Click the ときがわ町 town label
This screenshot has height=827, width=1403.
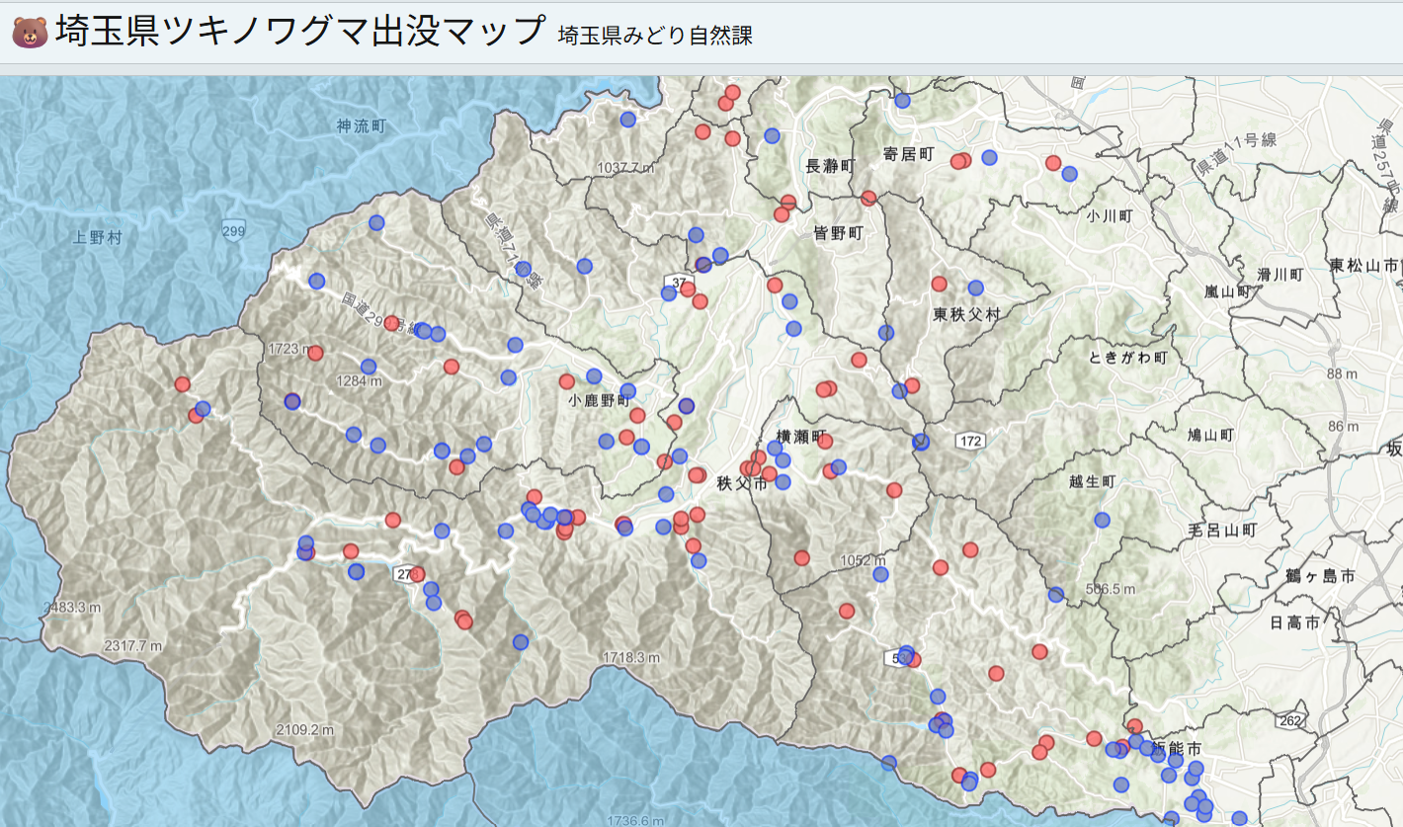click(x=1127, y=357)
